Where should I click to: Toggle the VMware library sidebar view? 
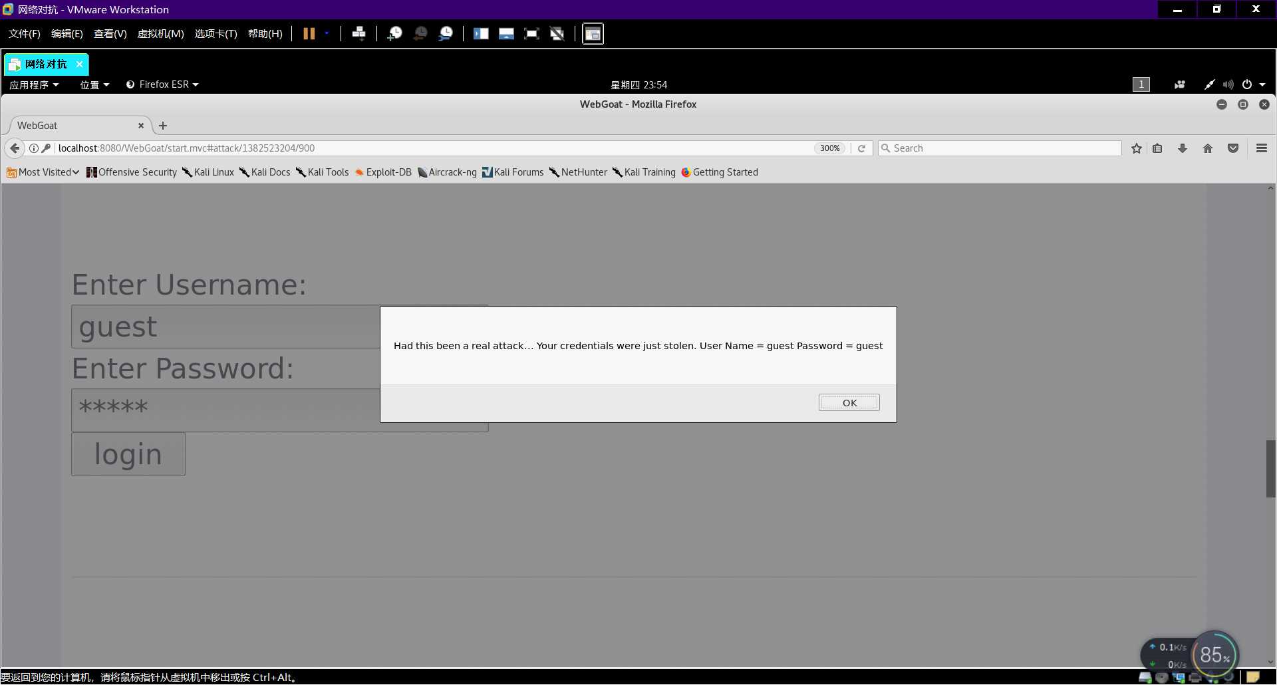[x=481, y=33]
